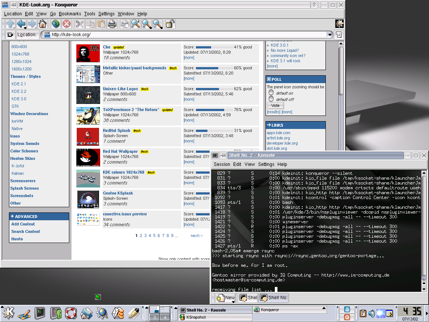The image size is (429, 322).
Task: Click the Copy icon in the toolbar
Action: (x=90, y=24)
